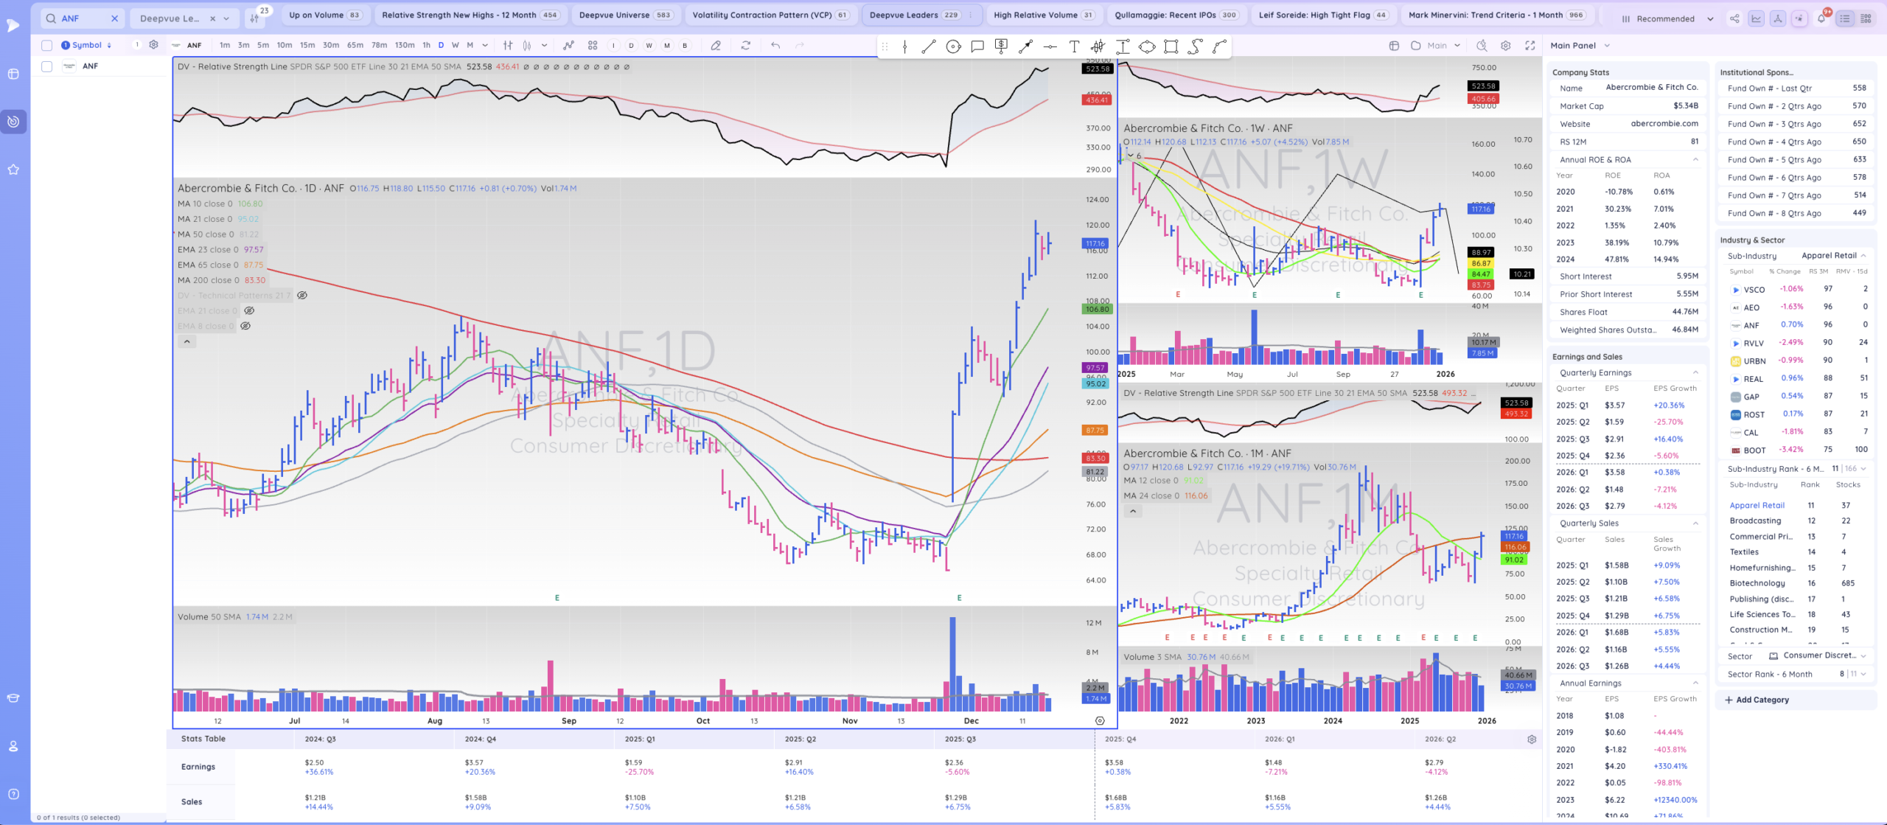Select the rectangle shape drawing tool
This screenshot has width=1887, height=825.
[1171, 46]
